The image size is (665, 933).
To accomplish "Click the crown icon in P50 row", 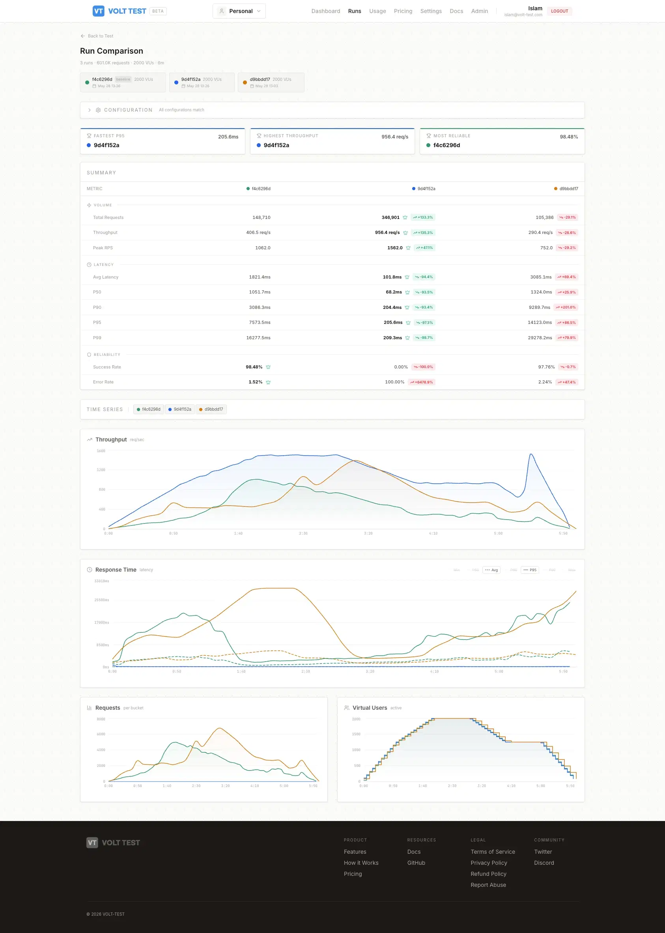I will point(407,292).
